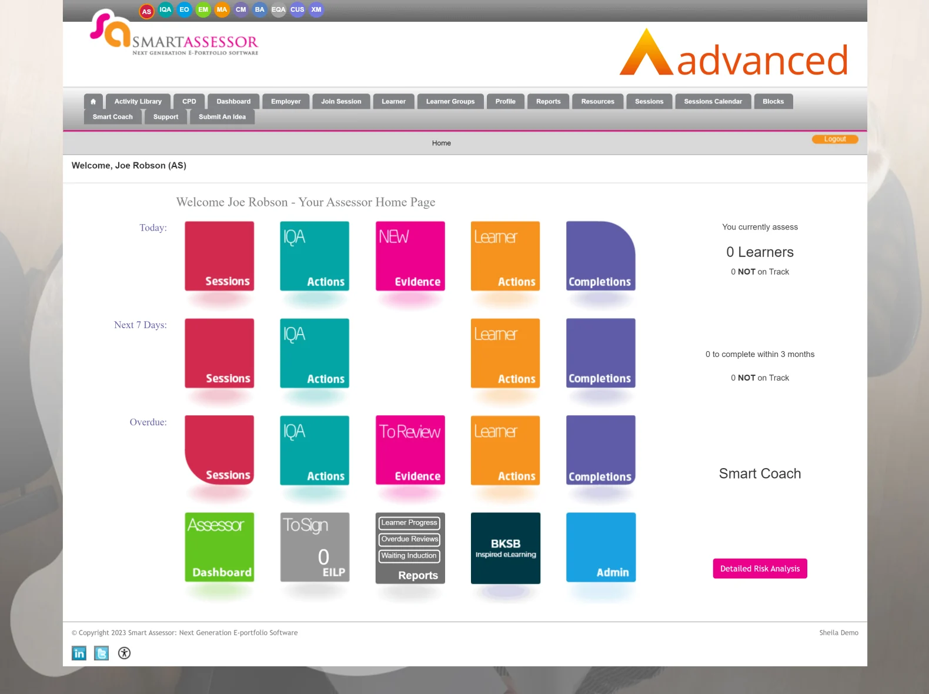Open Next 7 Days Completions tile
The height and width of the screenshot is (694, 929).
pos(601,353)
